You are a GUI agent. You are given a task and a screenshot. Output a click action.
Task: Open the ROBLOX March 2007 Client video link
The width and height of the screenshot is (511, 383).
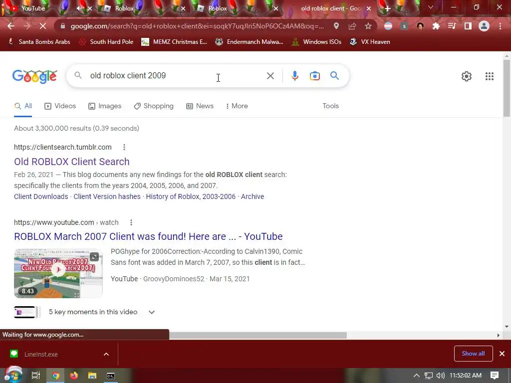(x=148, y=236)
